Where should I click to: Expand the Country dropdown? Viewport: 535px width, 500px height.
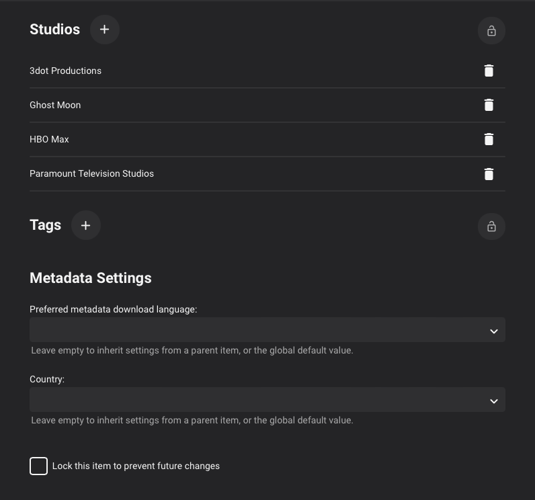(x=267, y=400)
